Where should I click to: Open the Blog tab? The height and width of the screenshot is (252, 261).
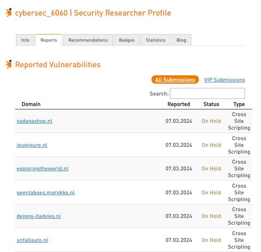point(181,40)
